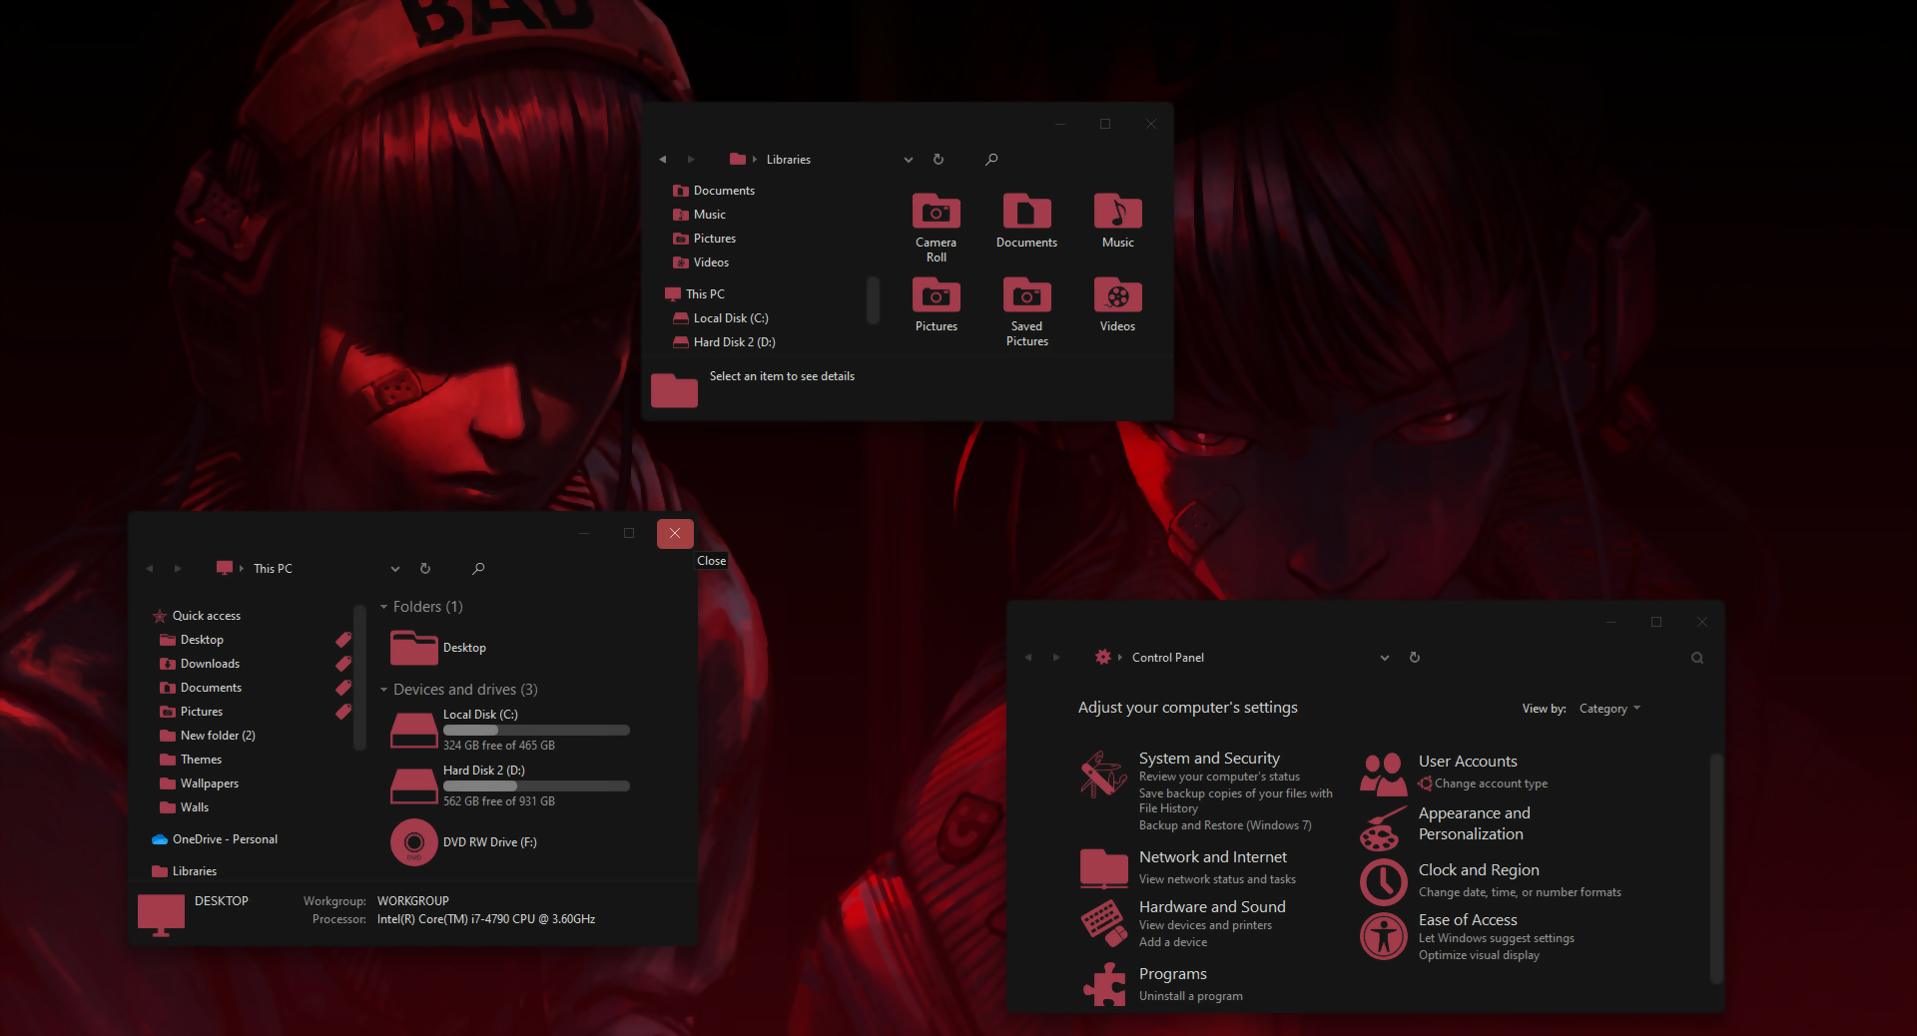This screenshot has width=1917, height=1036.
Task: Click the Clock and Region clock icon
Action: pyautogui.click(x=1383, y=882)
